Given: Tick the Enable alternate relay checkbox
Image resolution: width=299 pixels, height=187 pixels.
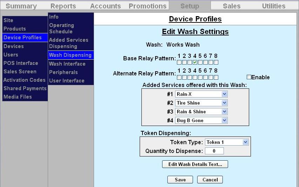Looking at the screenshot, I should 249,77.
